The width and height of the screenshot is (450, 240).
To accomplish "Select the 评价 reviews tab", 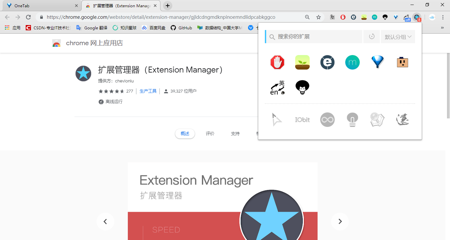I will pos(210,134).
